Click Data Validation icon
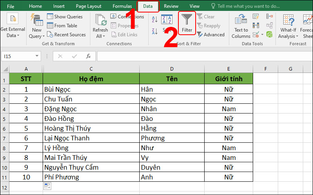Image resolution: width=313 pixels, height=195 pixels. (256, 35)
